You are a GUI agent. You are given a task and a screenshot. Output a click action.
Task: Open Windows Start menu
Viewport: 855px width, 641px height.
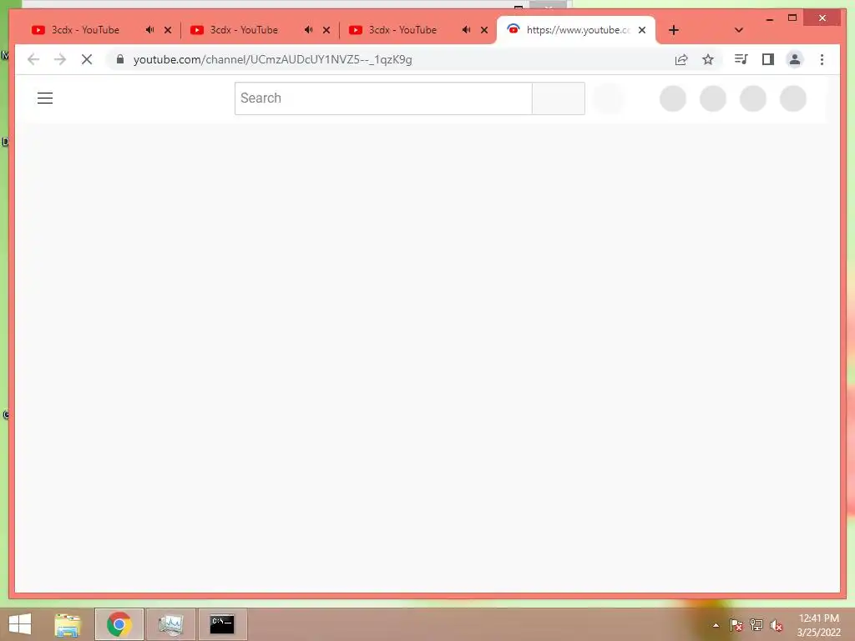coord(20,624)
